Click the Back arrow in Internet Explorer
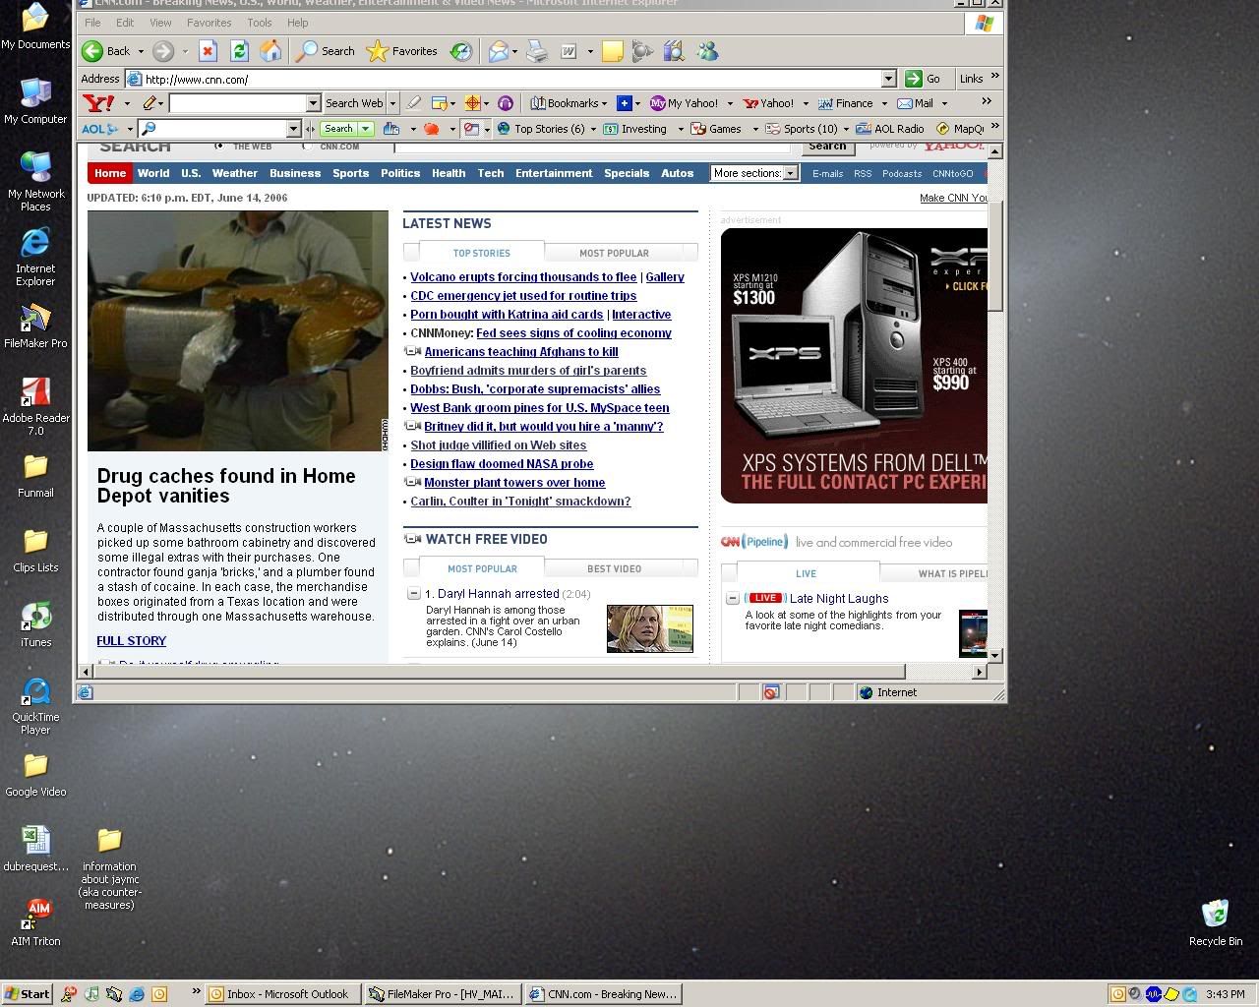Viewport: 1259px width, 1007px height. pyautogui.click(x=93, y=51)
